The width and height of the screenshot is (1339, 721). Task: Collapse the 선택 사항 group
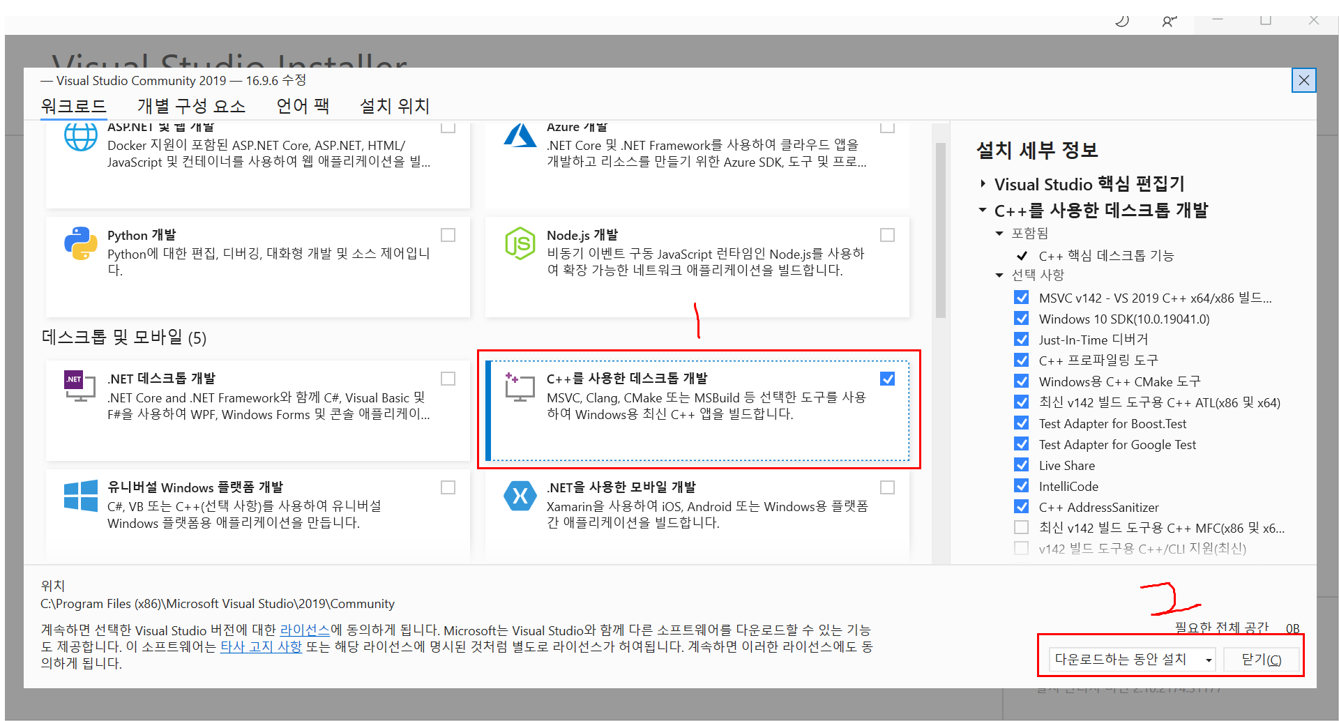pos(999,275)
